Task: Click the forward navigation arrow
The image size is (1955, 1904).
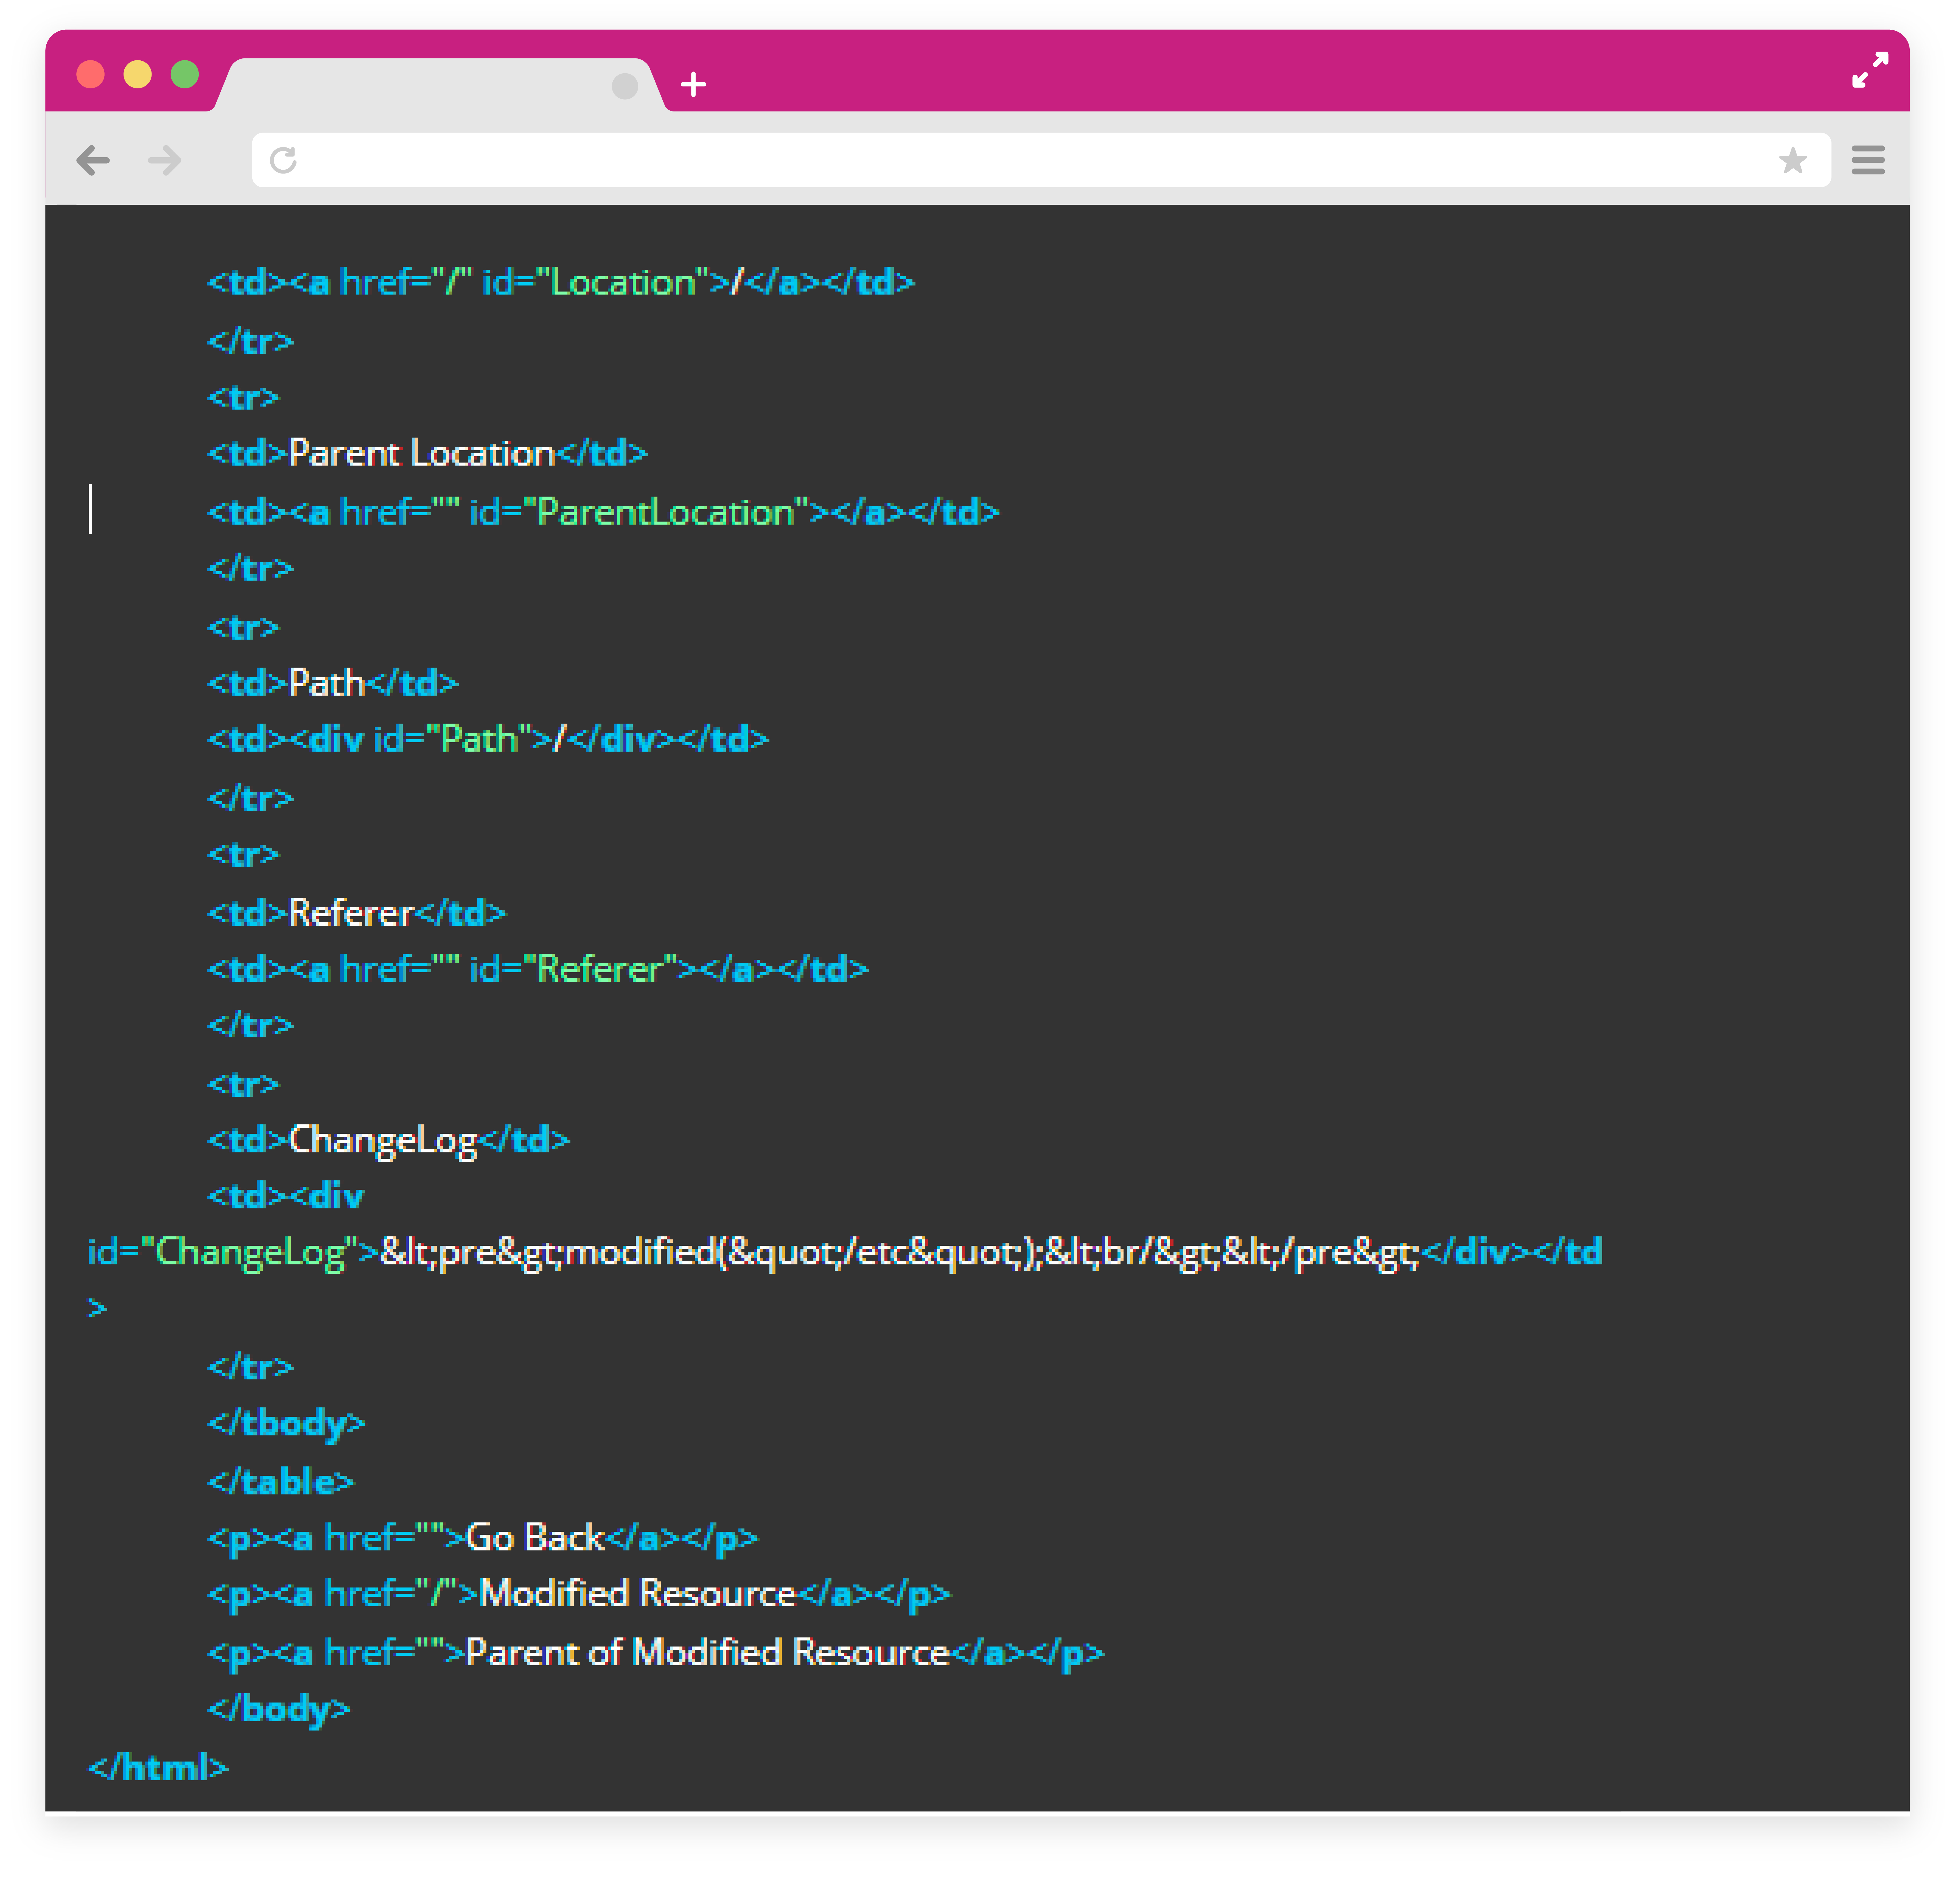Action: pyautogui.click(x=165, y=160)
